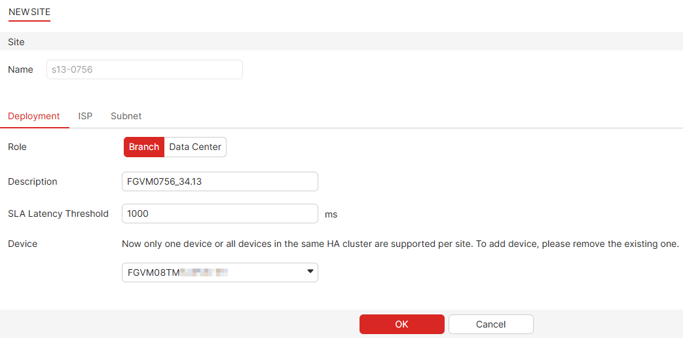The image size is (683, 338).
Task: Click the ms unit label
Action: (331, 214)
